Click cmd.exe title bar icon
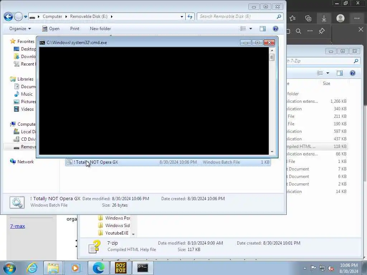The width and height of the screenshot is (367, 275). (x=42, y=43)
